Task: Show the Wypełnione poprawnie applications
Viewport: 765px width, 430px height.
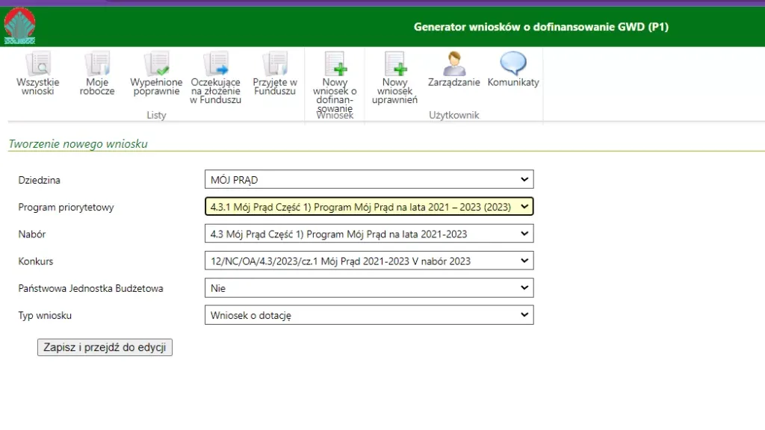Action: coord(156,74)
